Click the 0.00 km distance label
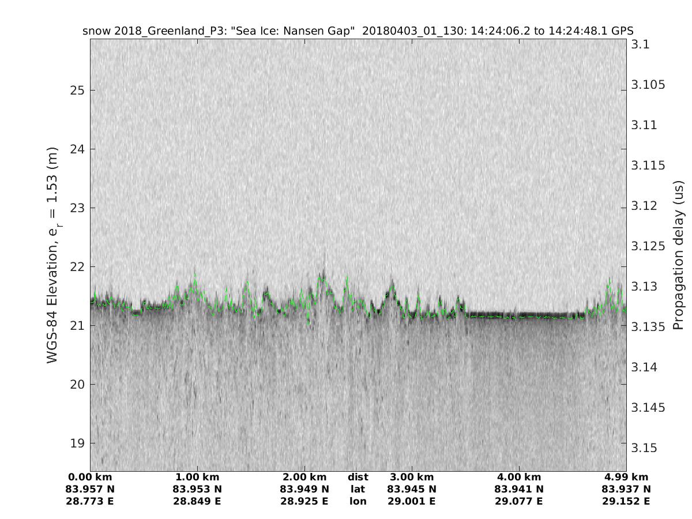This screenshot has height=519, width=692. pyautogui.click(x=91, y=477)
